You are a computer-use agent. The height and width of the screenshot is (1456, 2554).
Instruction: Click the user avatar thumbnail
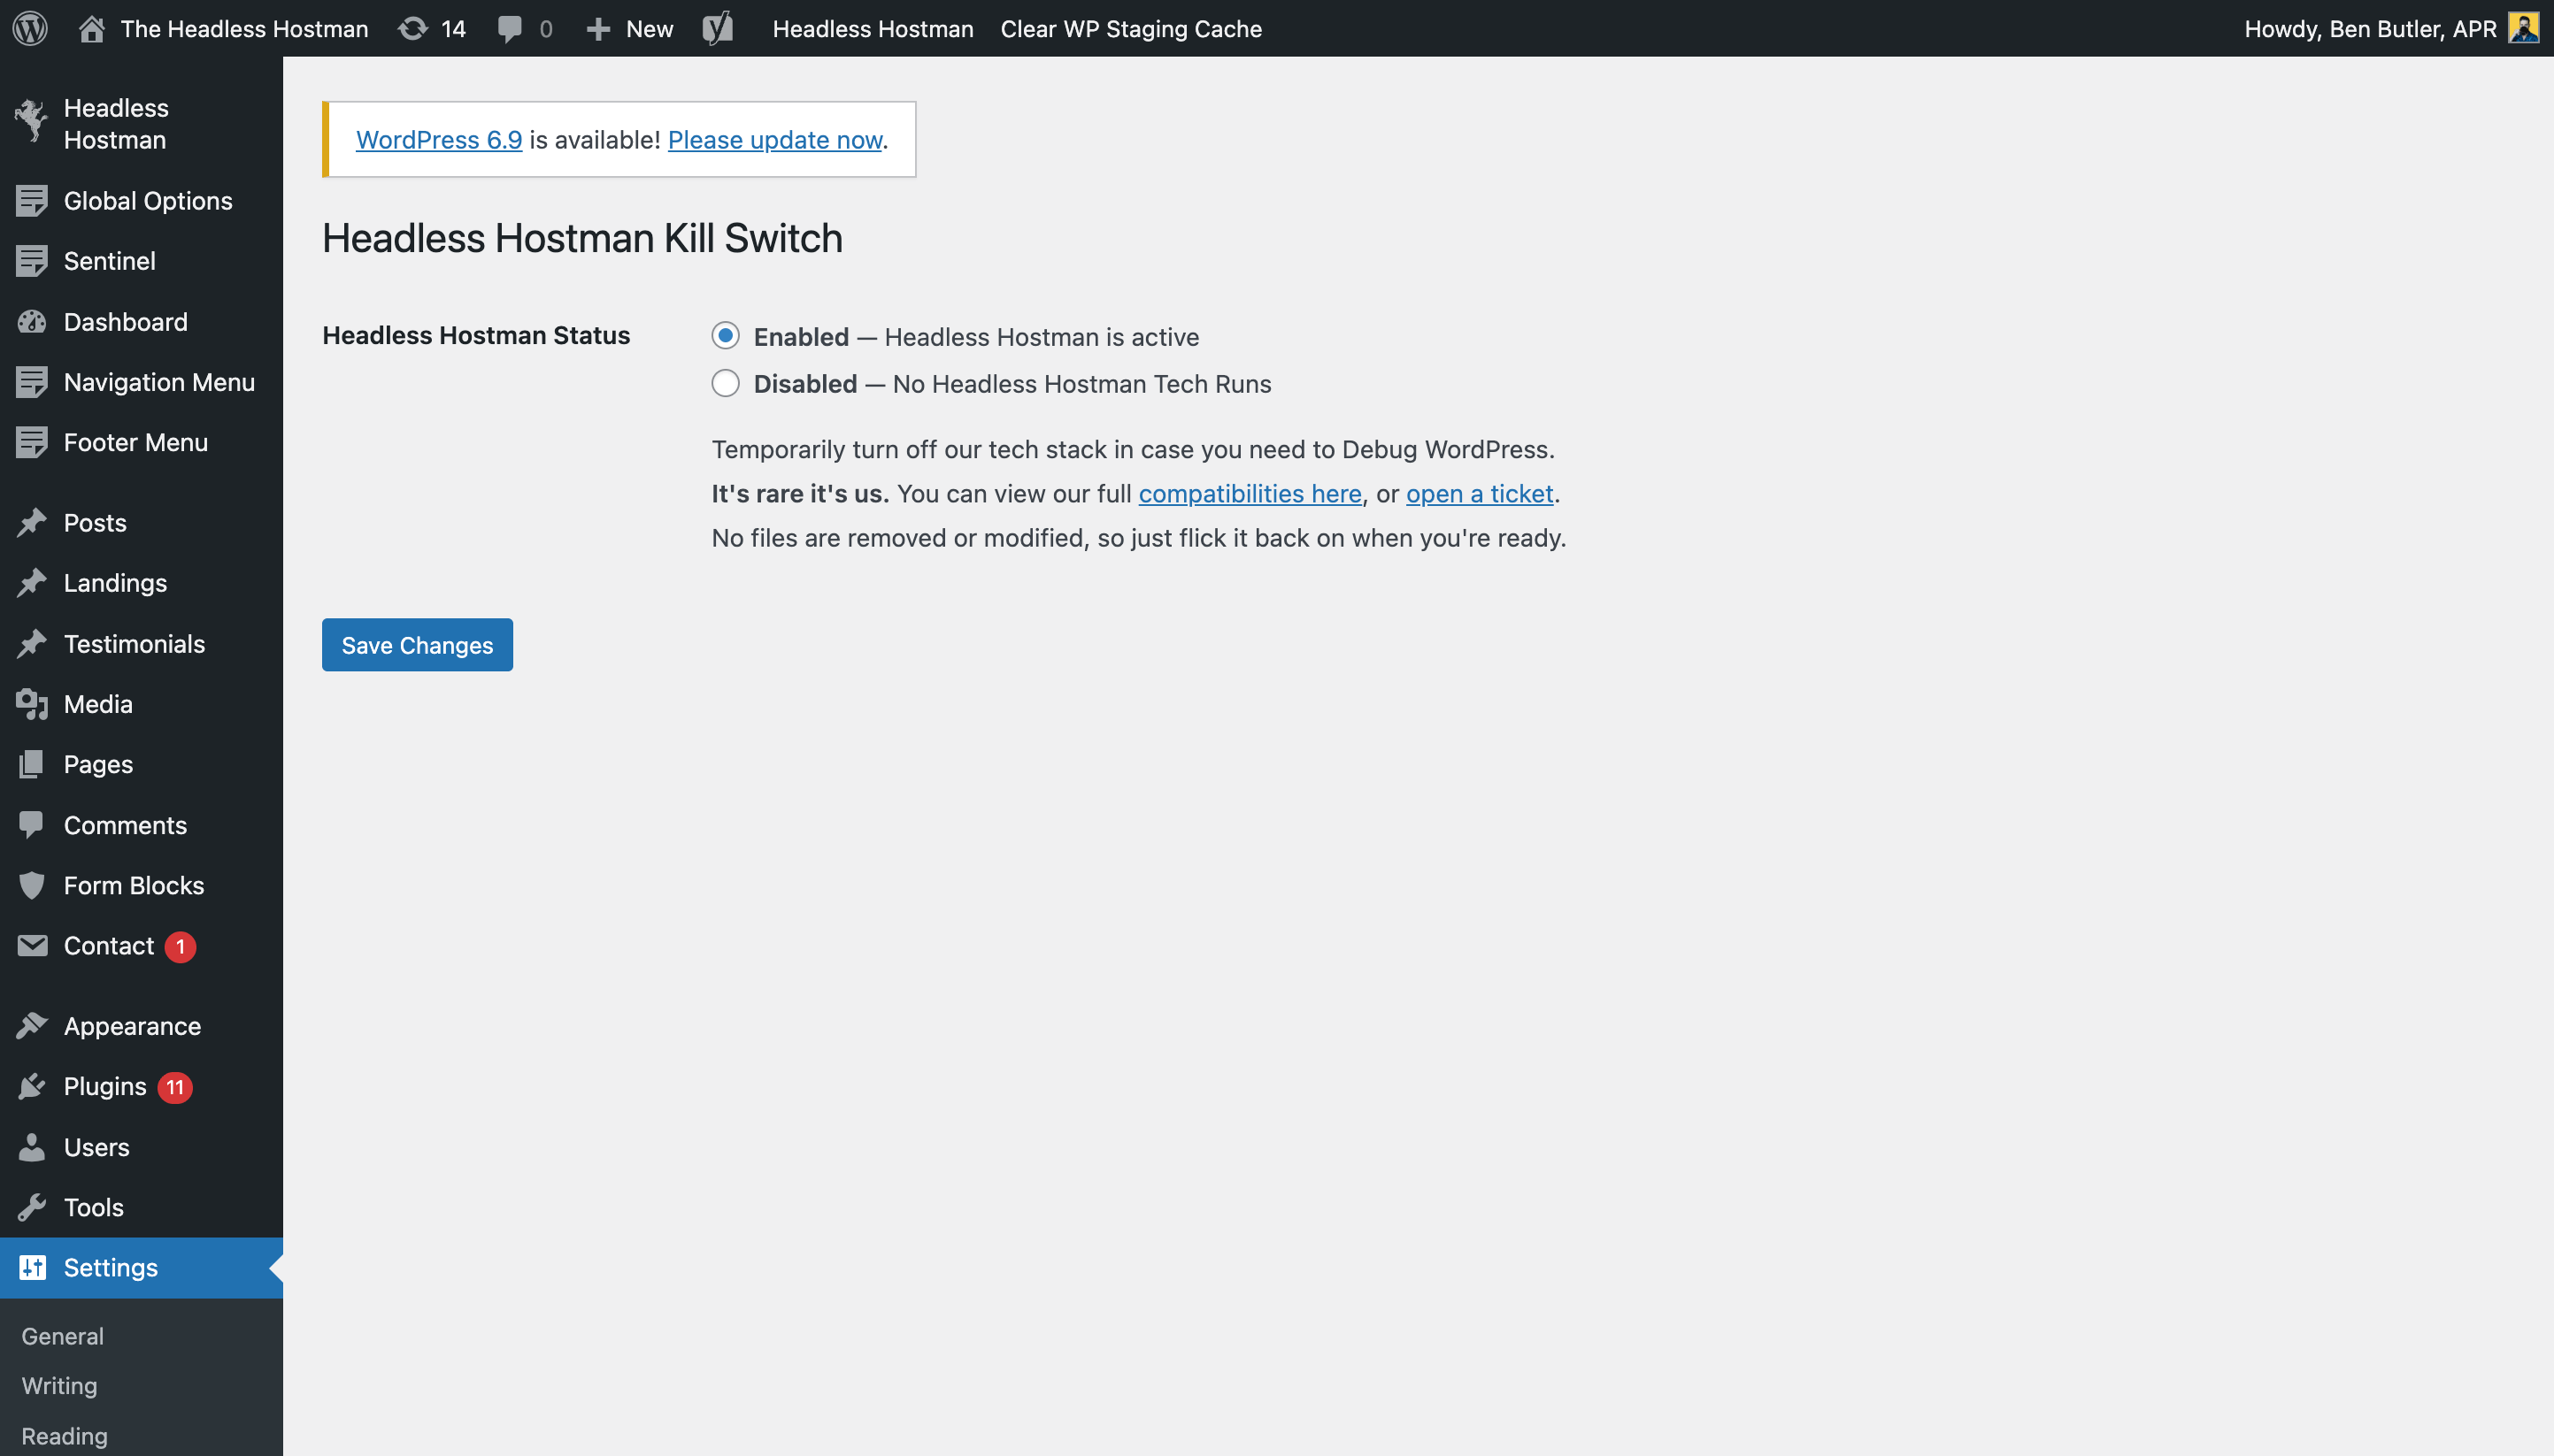tap(2523, 28)
